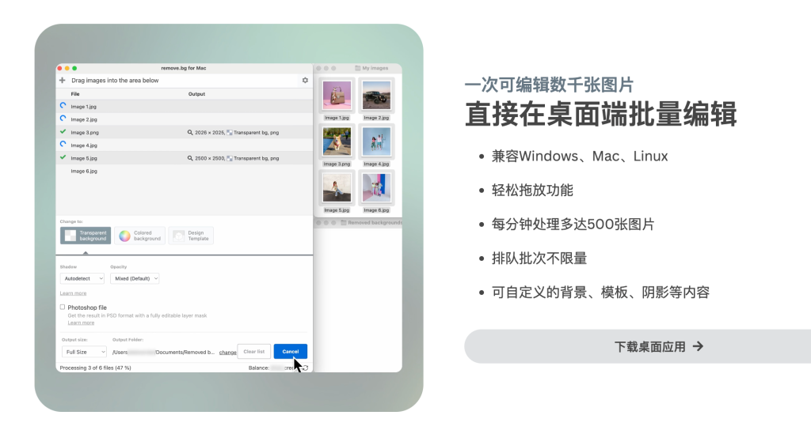The height and width of the screenshot is (434, 811).
Task: Click the magnifier icon in Image 3.png output
Action: coord(190,133)
